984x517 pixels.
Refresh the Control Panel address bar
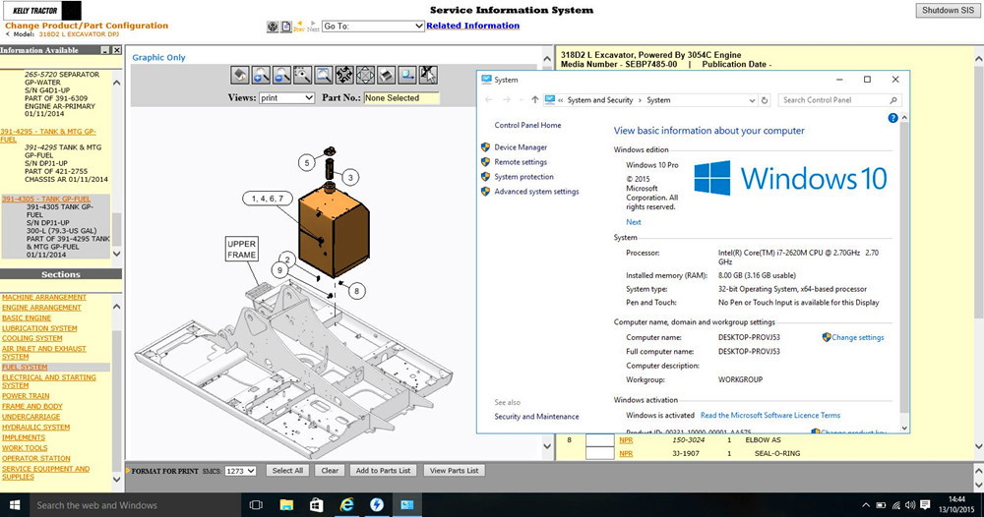pos(765,100)
